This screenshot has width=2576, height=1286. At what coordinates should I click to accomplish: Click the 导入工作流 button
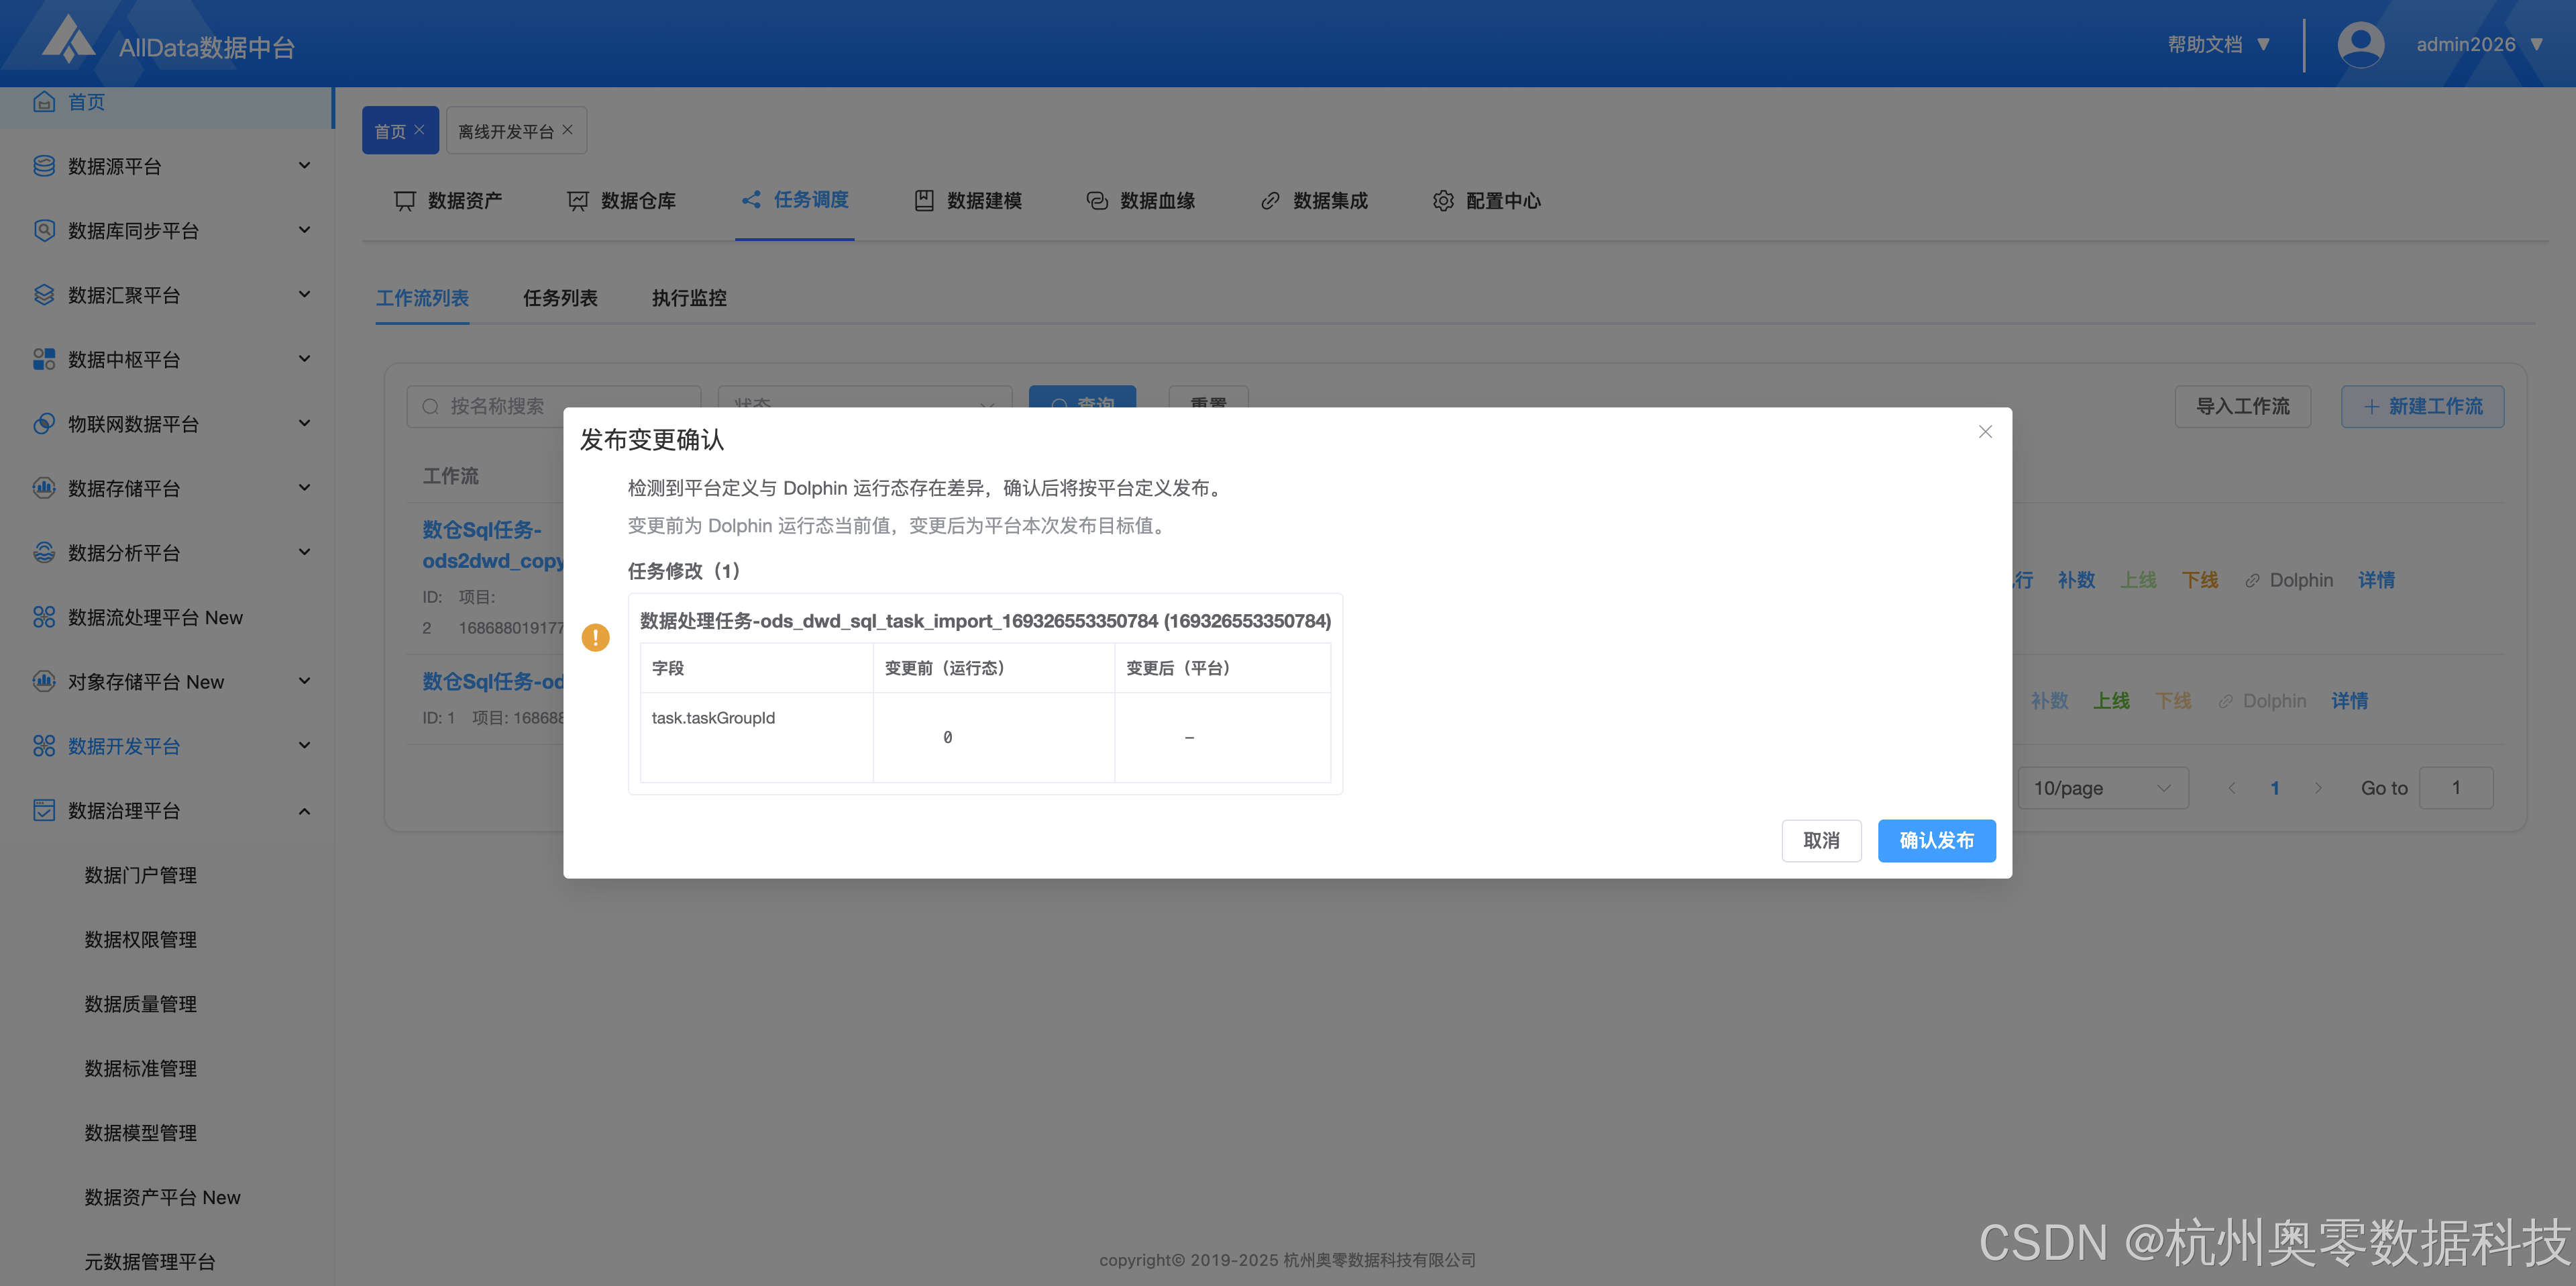[x=2242, y=406]
